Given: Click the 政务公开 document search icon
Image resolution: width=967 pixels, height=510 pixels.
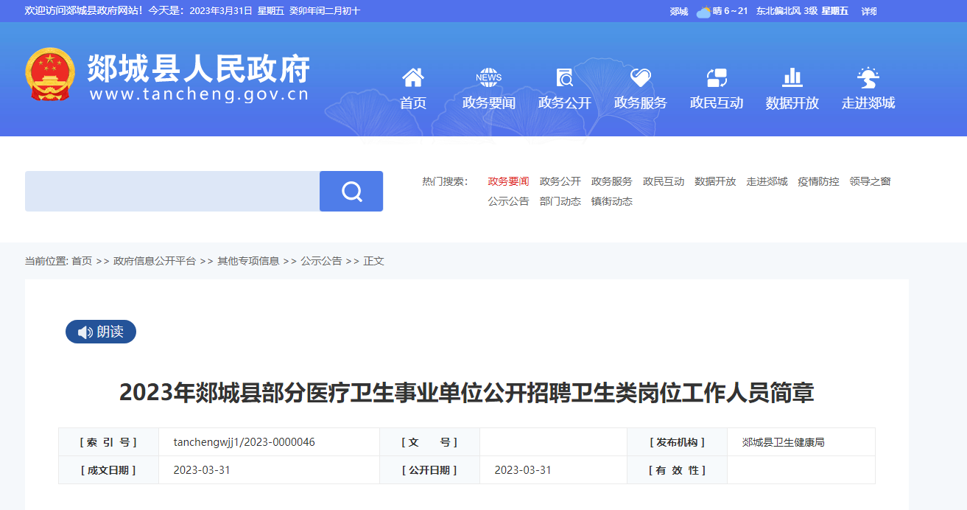Looking at the screenshot, I should pos(565,77).
